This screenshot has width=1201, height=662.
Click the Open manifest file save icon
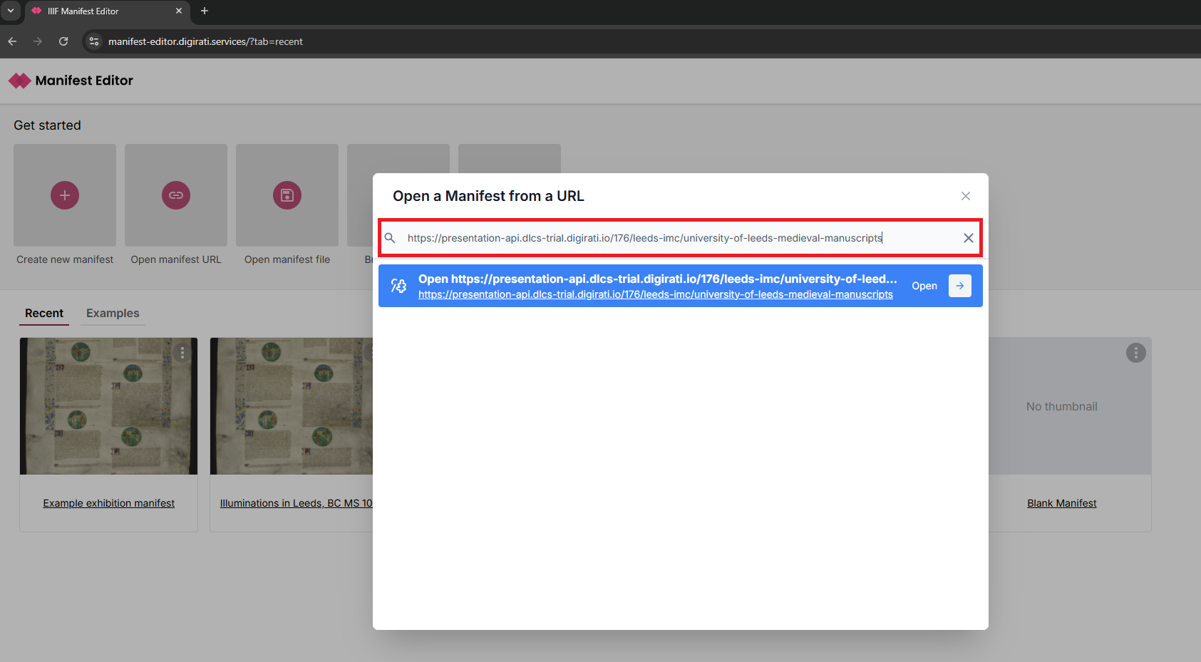point(287,195)
